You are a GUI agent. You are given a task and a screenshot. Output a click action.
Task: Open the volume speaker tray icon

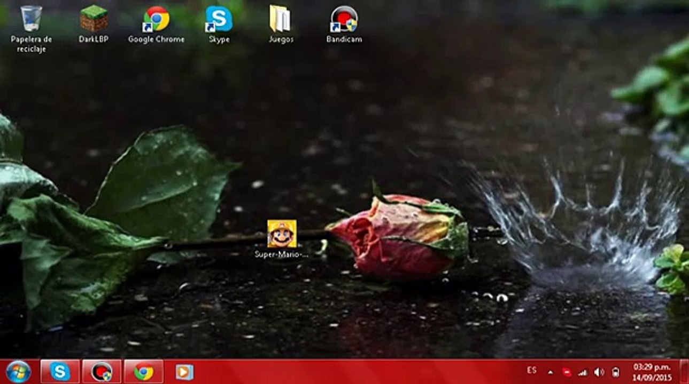(x=599, y=372)
